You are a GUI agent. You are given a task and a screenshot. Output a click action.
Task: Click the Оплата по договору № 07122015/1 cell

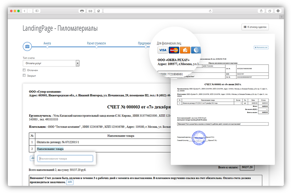coord(58,142)
